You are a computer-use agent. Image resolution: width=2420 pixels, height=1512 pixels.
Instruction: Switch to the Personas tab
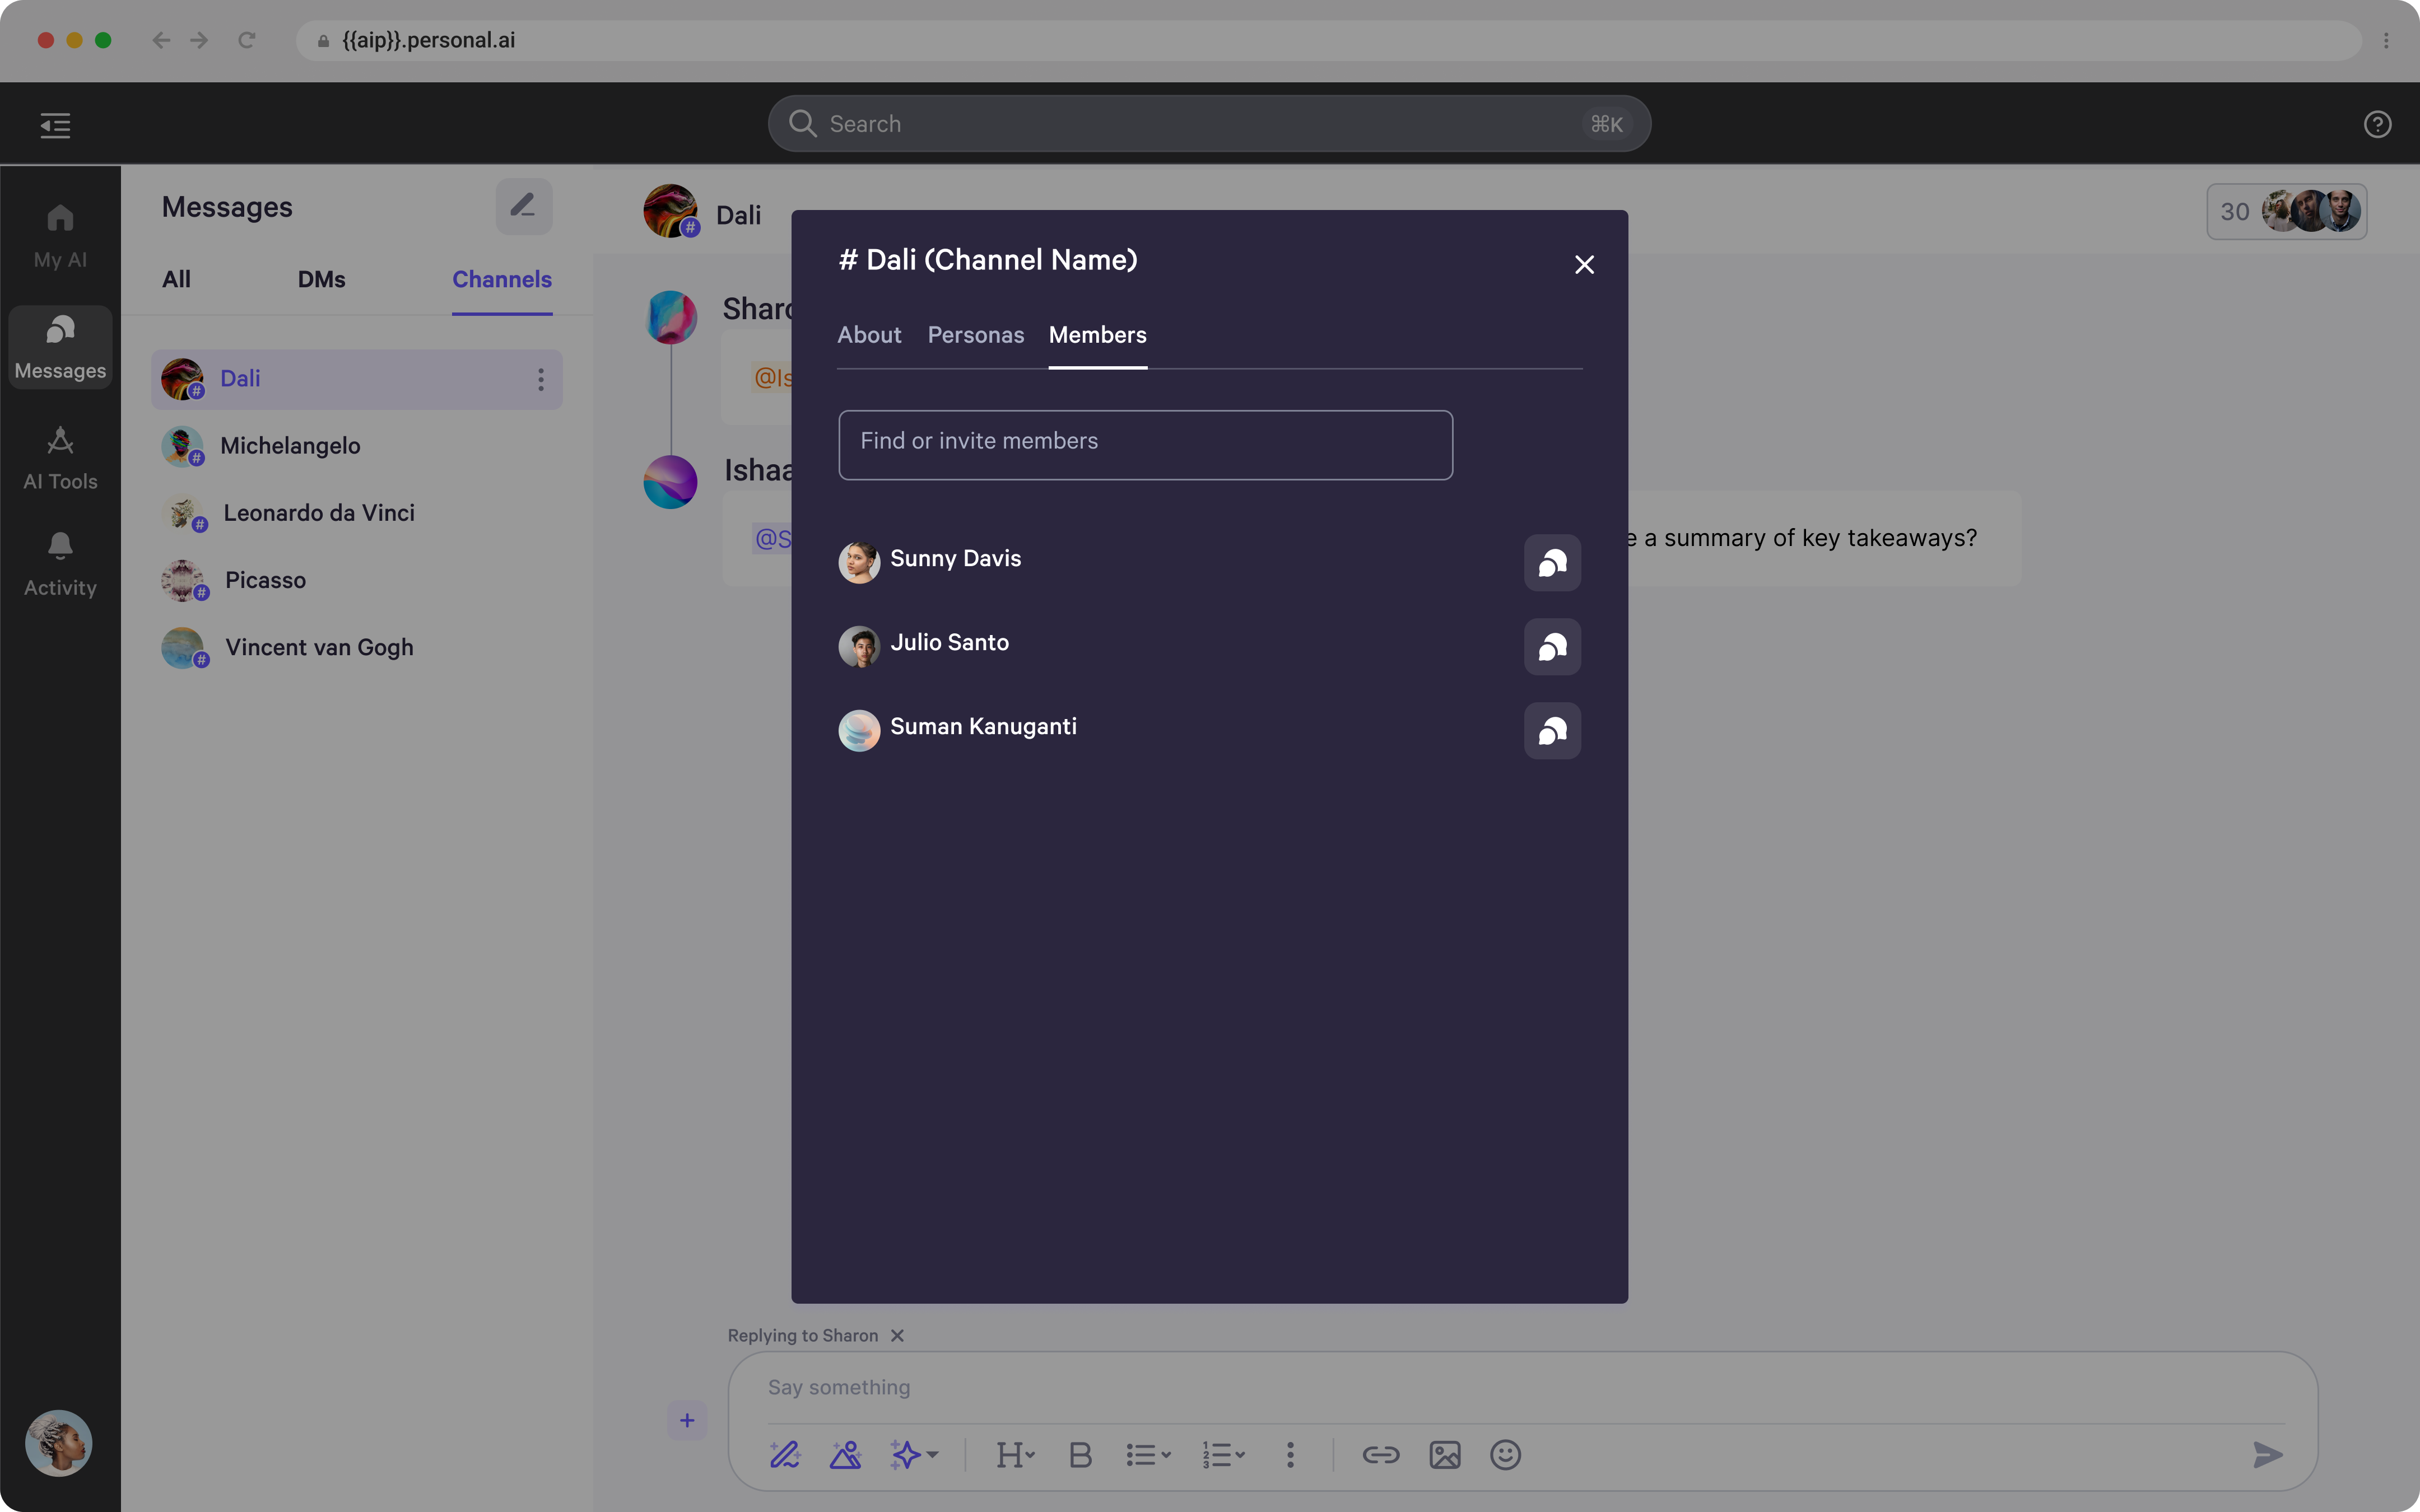click(975, 335)
